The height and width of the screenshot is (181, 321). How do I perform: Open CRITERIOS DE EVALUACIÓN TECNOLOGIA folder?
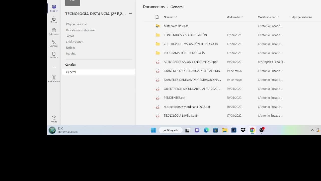pyautogui.click(x=191, y=44)
